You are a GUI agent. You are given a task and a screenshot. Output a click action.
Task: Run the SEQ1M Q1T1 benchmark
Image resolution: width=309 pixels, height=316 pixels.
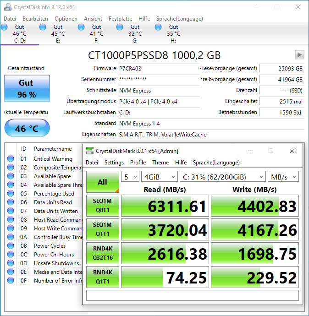tap(102, 229)
